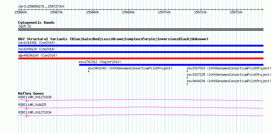
Task: Click the Cytogenetic Bands track title
Action: (x=36, y=23)
